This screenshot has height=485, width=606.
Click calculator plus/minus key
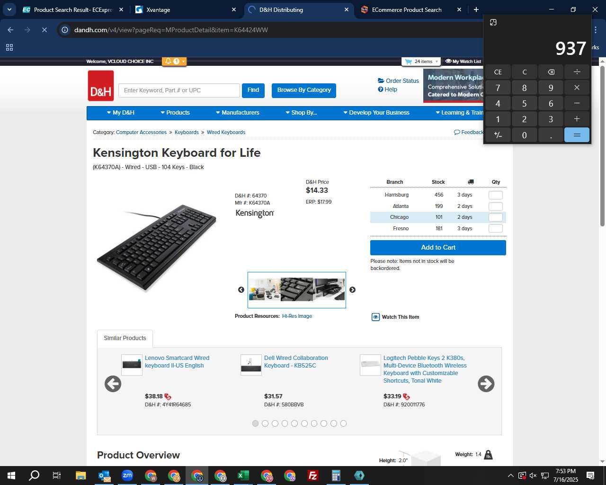pos(498,135)
